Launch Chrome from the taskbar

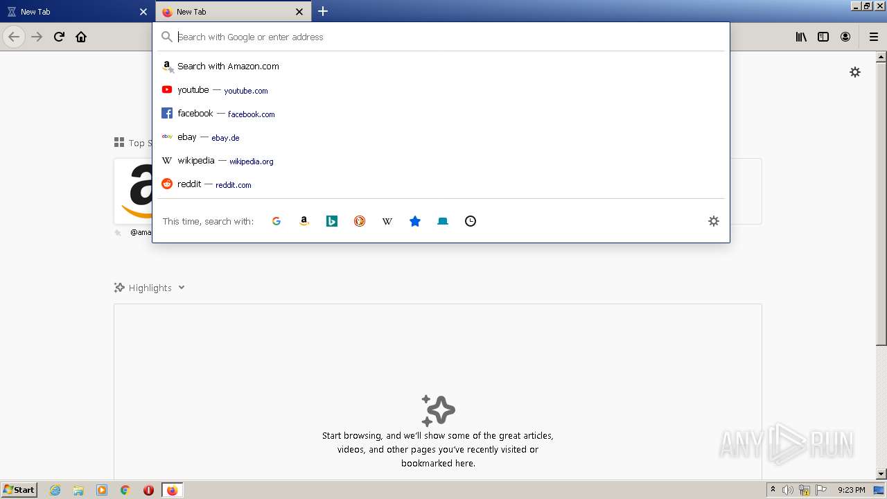(125, 490)
